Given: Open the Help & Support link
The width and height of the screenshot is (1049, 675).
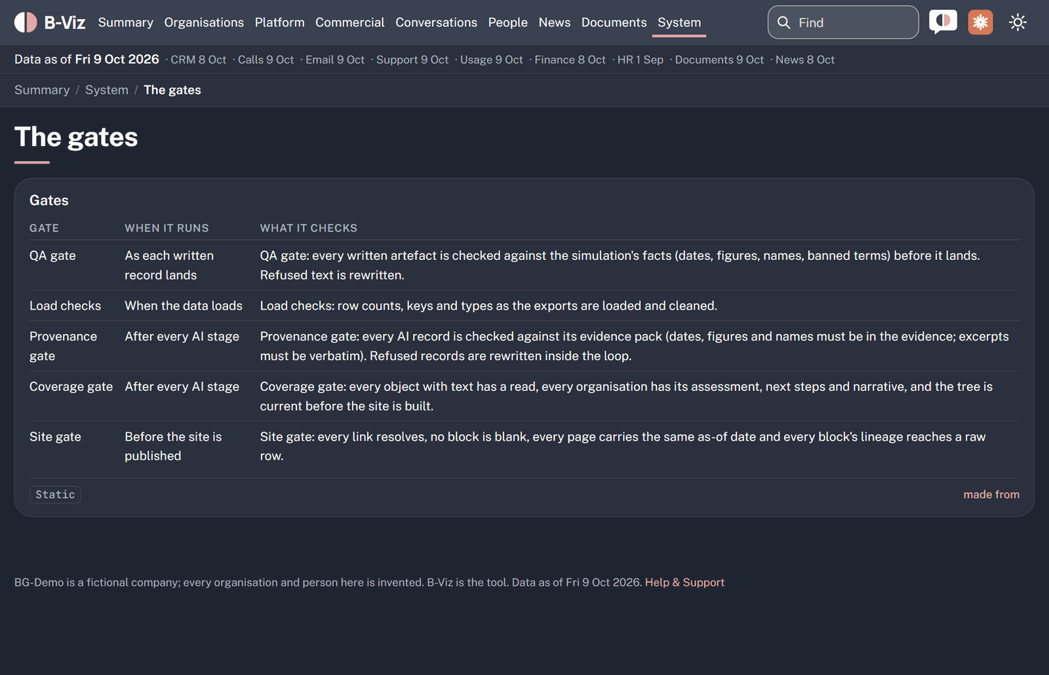Looking at the screenshot, I should pos(684,582).
